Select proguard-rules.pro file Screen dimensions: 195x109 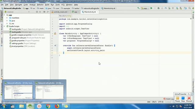(27, 38)
